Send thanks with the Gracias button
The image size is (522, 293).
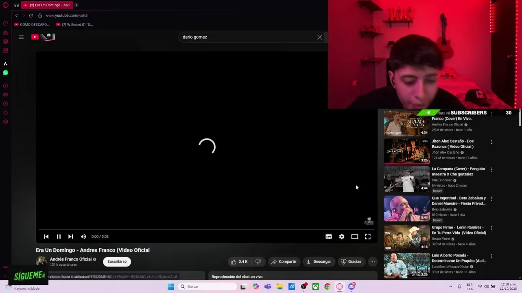[x=351, y=262]
